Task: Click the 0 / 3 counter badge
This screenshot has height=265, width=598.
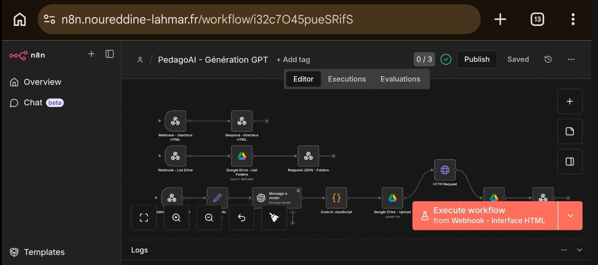Action: (424, 59)
